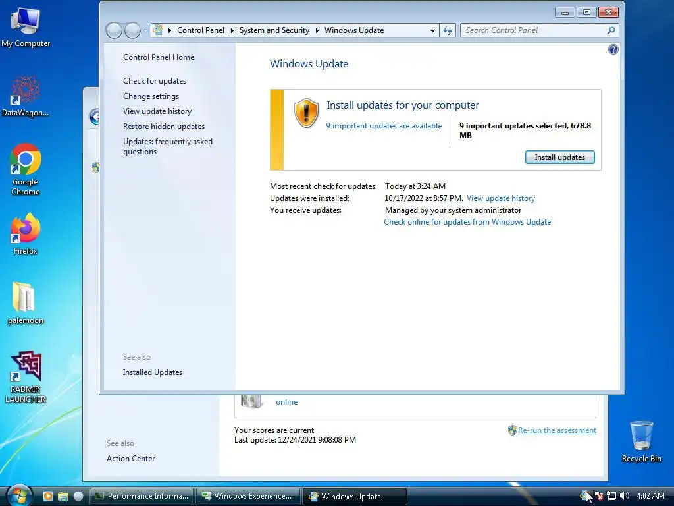Maximize the Windows Update window
The image size is (674, 506).
(x=586, y=13)
